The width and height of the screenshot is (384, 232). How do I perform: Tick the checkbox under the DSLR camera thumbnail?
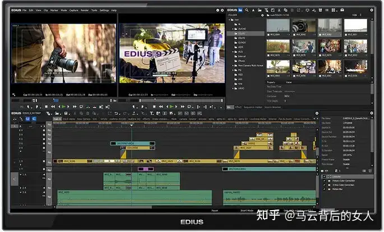point(295,35)
